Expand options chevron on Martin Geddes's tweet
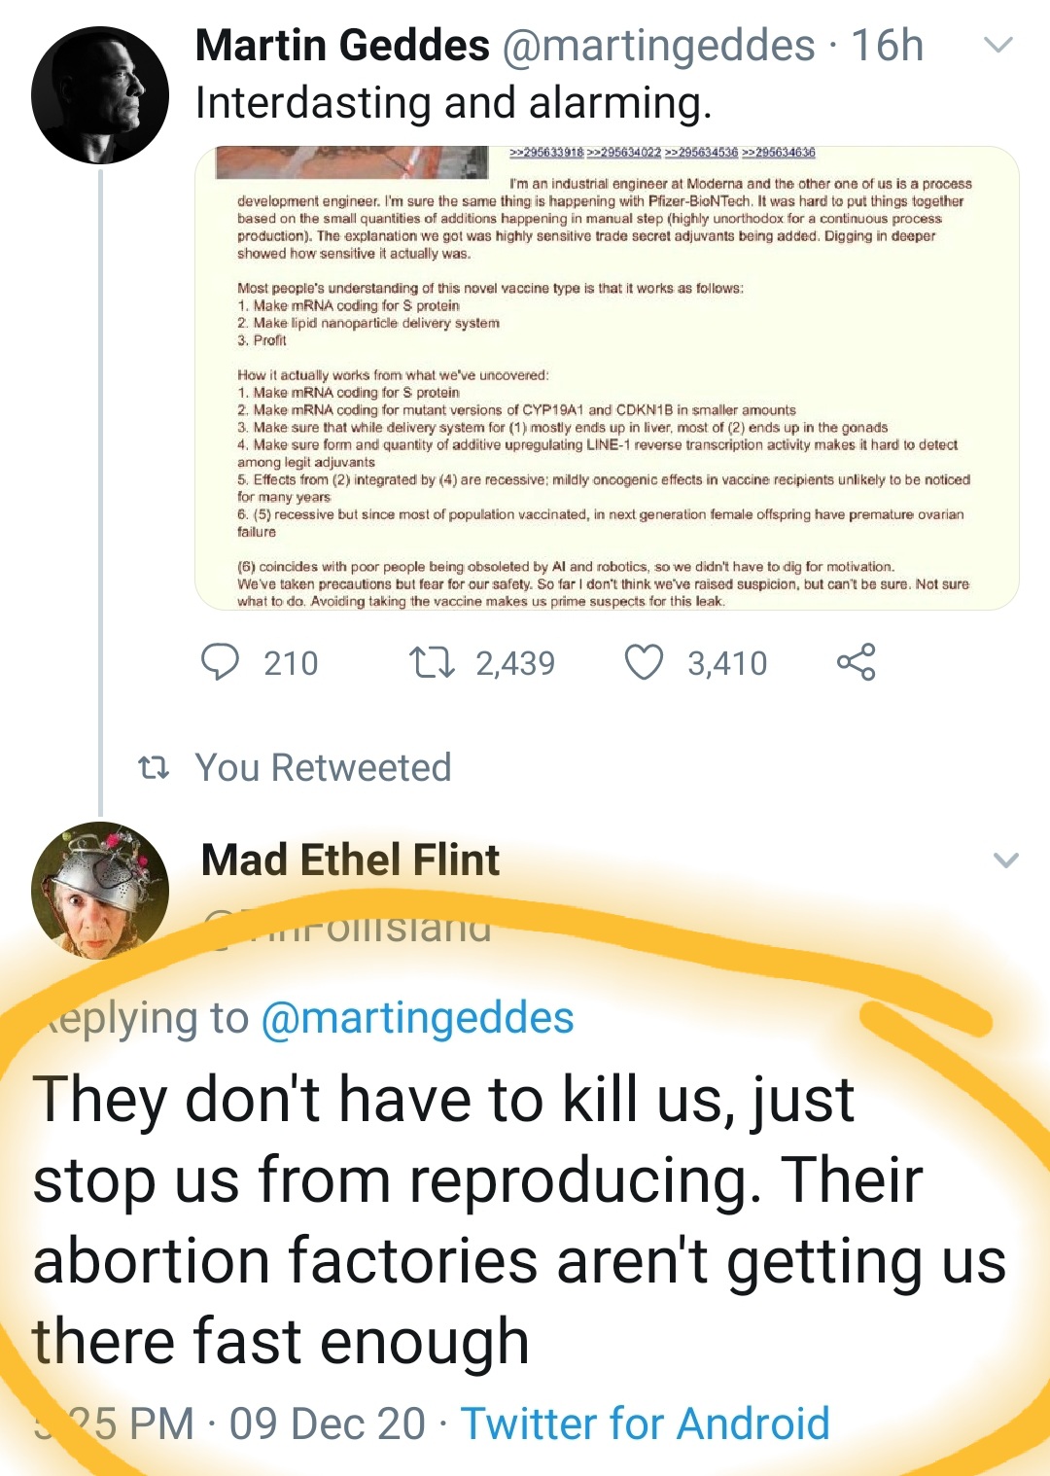The image size is (1050, 1476). [x=998, y=45]
